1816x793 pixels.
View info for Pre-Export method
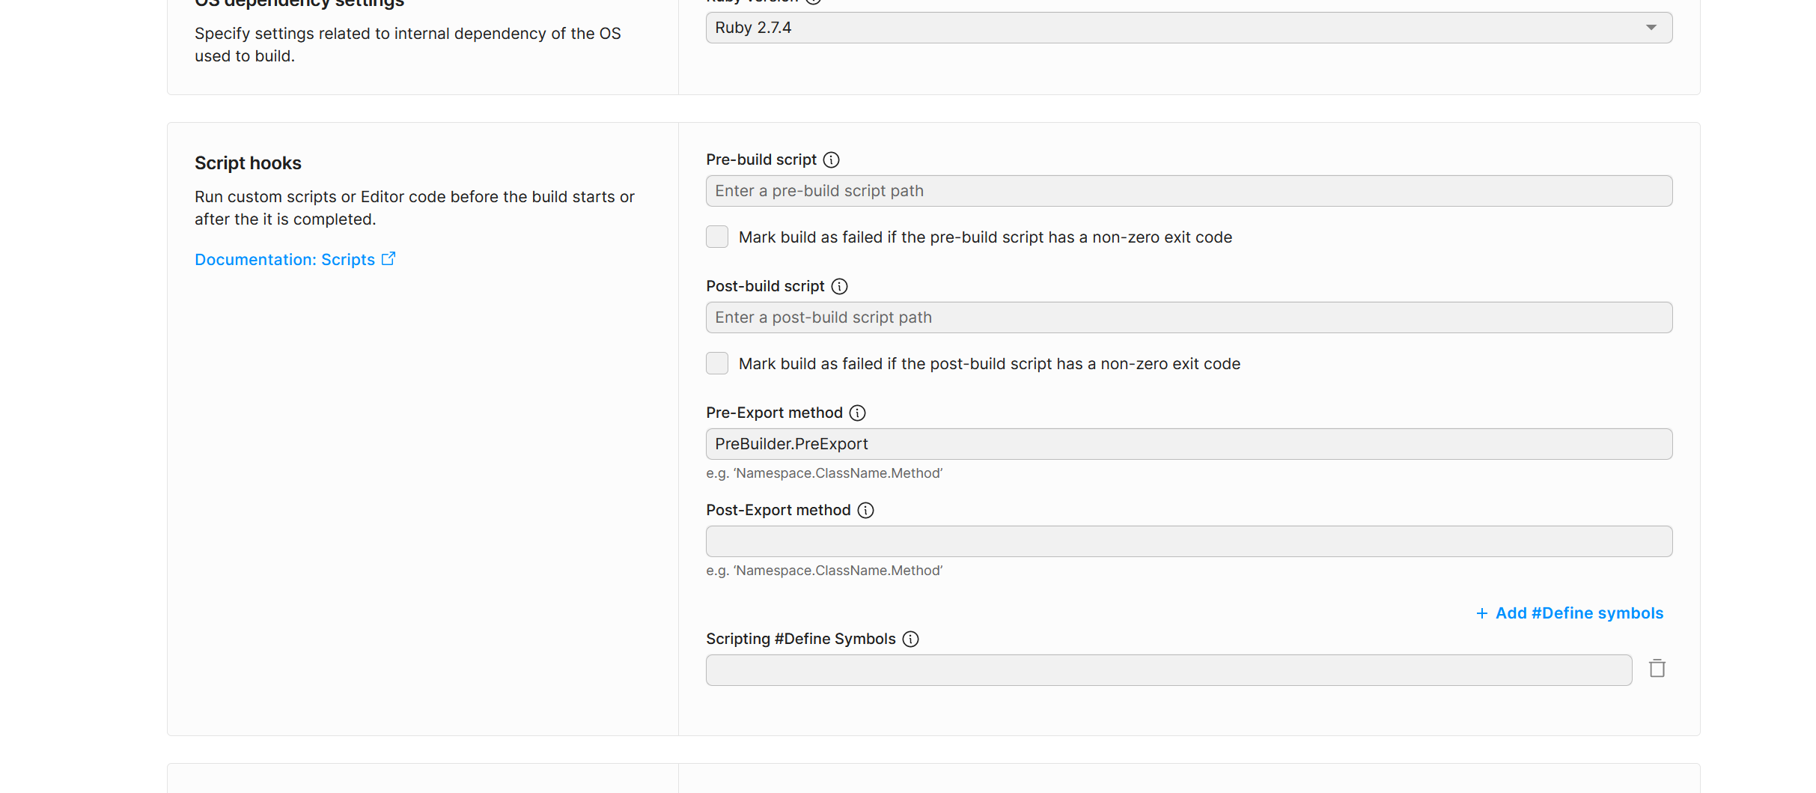pos(856,413)
